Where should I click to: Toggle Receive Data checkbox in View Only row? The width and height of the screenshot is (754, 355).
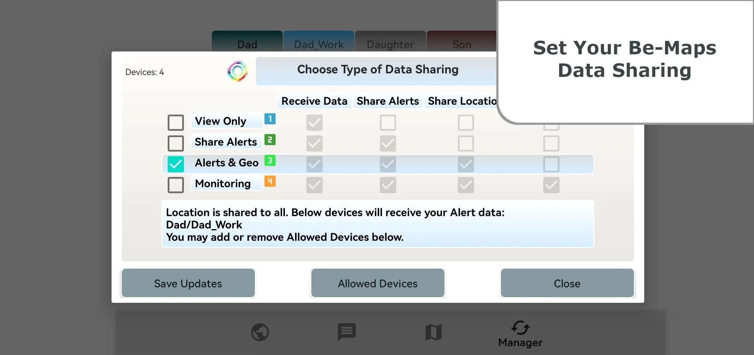click(x=315, y=123)
